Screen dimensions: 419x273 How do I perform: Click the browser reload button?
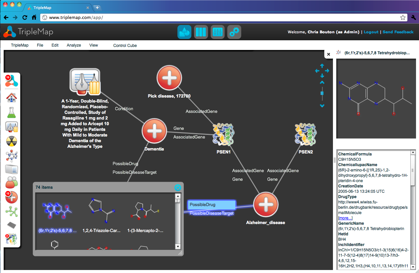click(24, 17)
